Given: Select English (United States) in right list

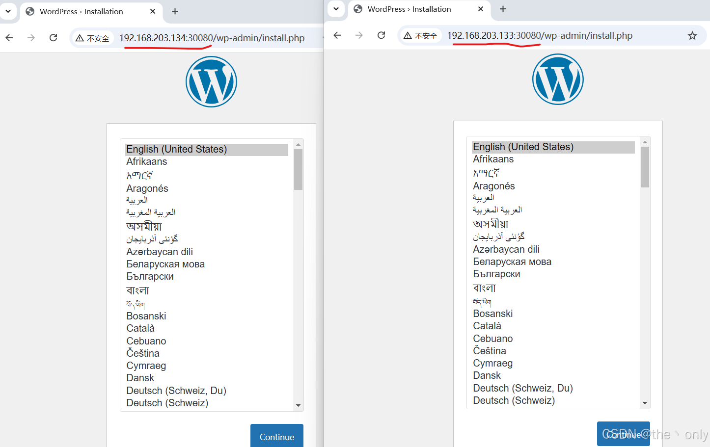Looking at the screenshot, I should tap(553, 147).
